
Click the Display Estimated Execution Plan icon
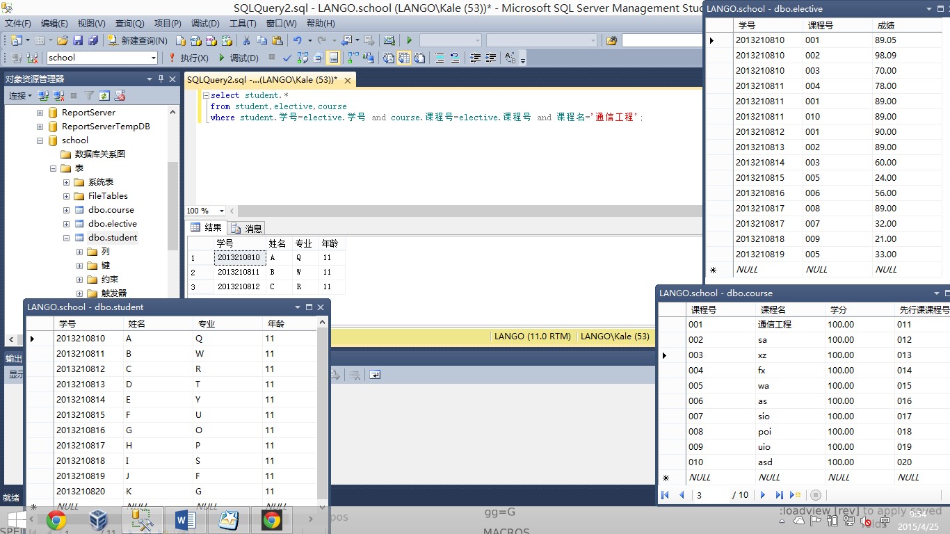(303, 58)
